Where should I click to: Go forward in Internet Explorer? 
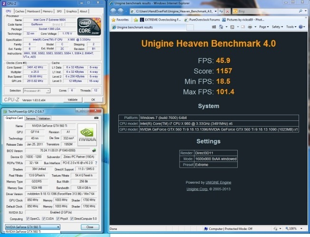(x=121, y=11)
